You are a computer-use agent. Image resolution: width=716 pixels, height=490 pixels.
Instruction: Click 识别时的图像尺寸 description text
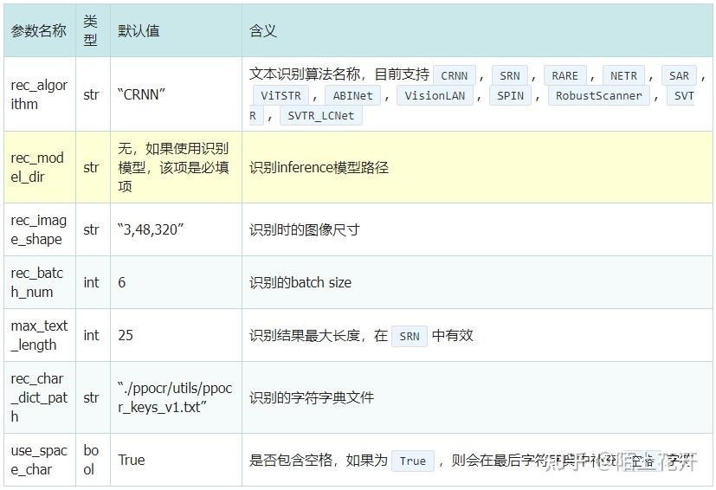(x=304, y=229)
